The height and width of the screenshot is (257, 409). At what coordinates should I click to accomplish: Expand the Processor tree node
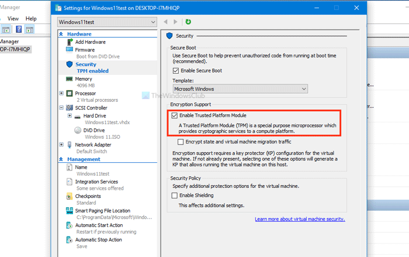(61, 93)
